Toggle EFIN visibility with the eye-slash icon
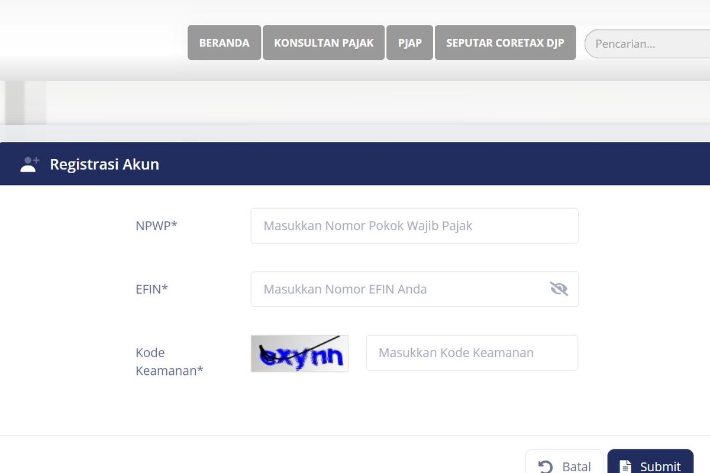 (559, 289)
